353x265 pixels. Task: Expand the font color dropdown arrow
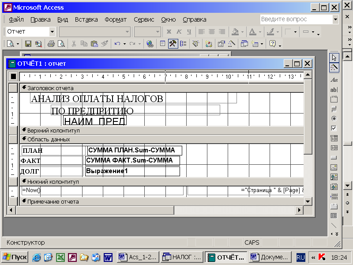[x=260, y=32]
